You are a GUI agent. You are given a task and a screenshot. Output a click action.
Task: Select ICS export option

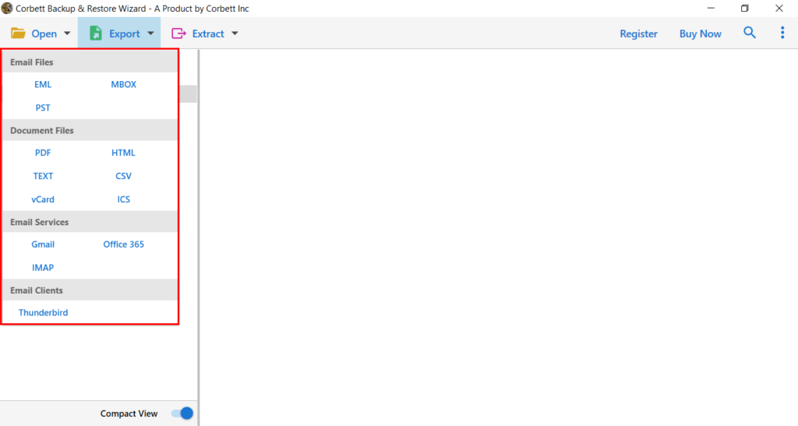pos(124,199)
